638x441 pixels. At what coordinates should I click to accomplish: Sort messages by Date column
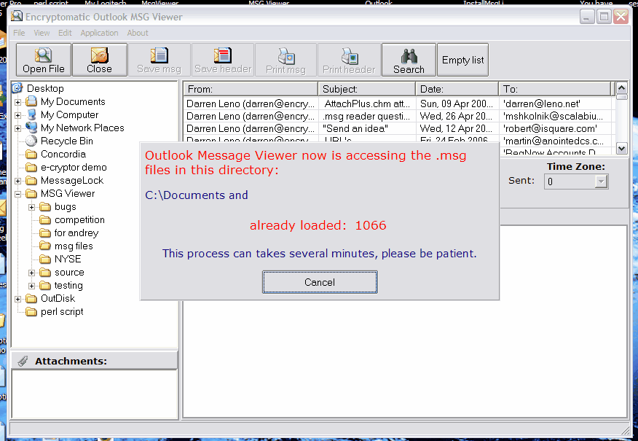[x=457, y=89]
